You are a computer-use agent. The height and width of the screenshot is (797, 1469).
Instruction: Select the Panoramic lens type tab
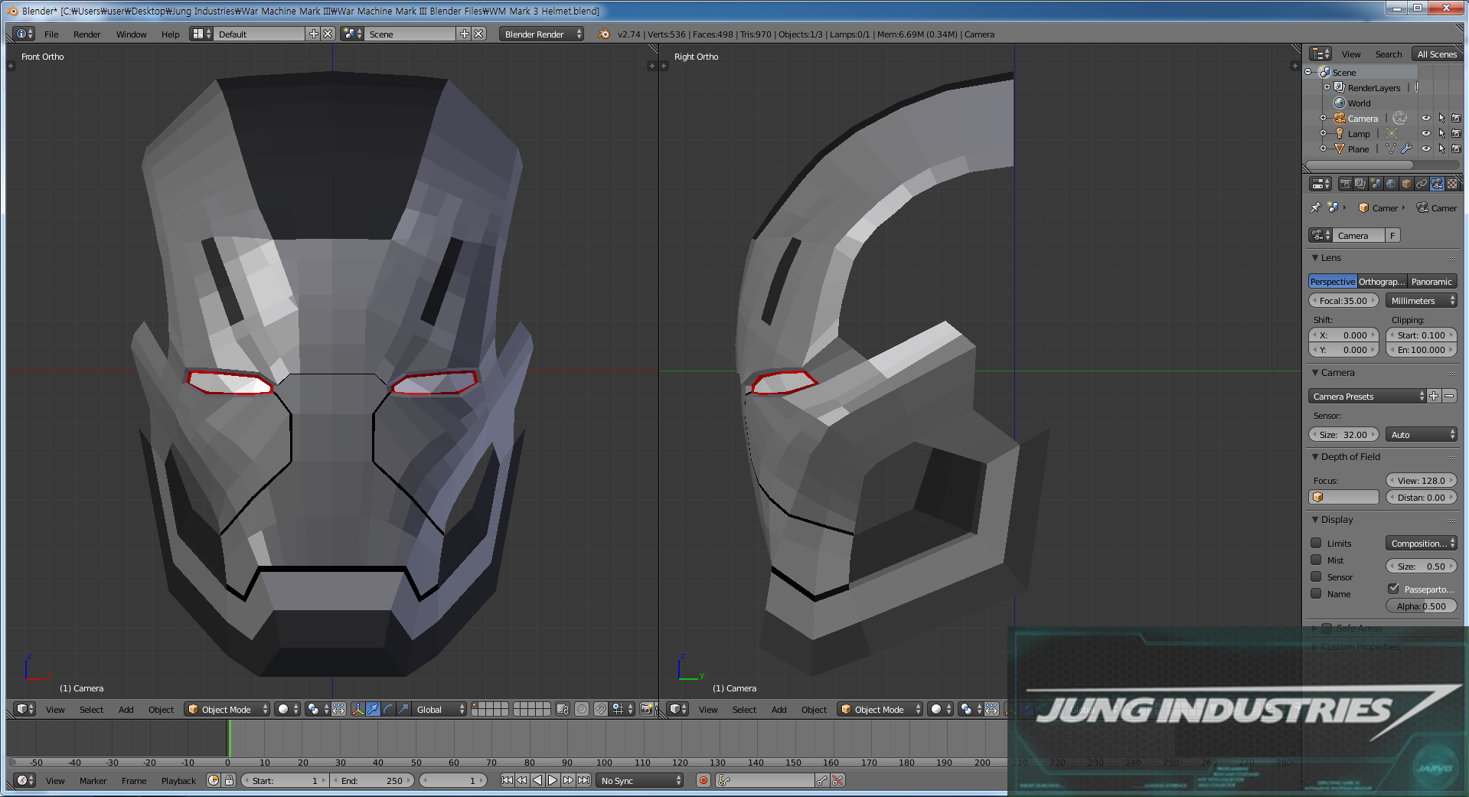click(x=1431, y=281)
